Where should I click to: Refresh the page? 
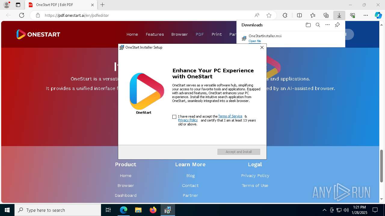(22, 15)
